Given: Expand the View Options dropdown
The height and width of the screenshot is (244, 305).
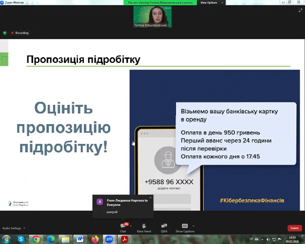Looking at the screenshot, I should 212,3.
